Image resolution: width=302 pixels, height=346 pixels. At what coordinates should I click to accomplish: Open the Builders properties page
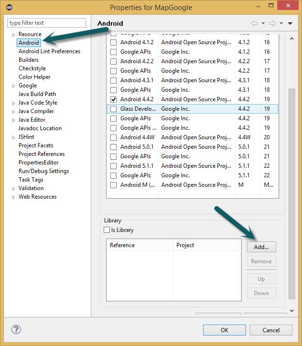coord(29,60)
